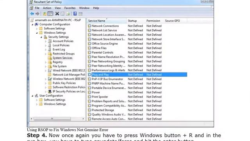Open the Action menu

[x=47, y=8]
